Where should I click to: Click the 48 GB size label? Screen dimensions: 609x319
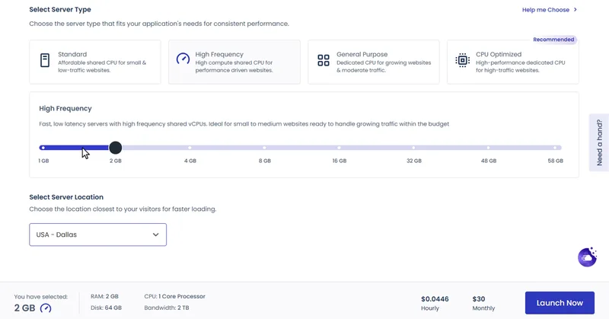point(489,161)
